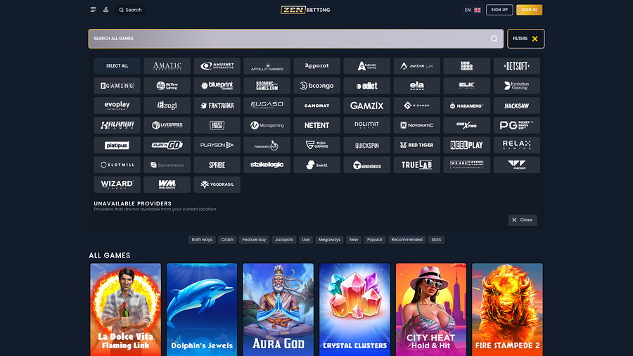
Task: Select the LiveGames provider logo
Action: point(167,125)
